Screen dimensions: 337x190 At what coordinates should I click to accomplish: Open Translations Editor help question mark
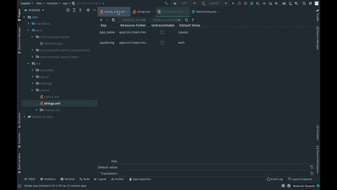pos(193,20)
